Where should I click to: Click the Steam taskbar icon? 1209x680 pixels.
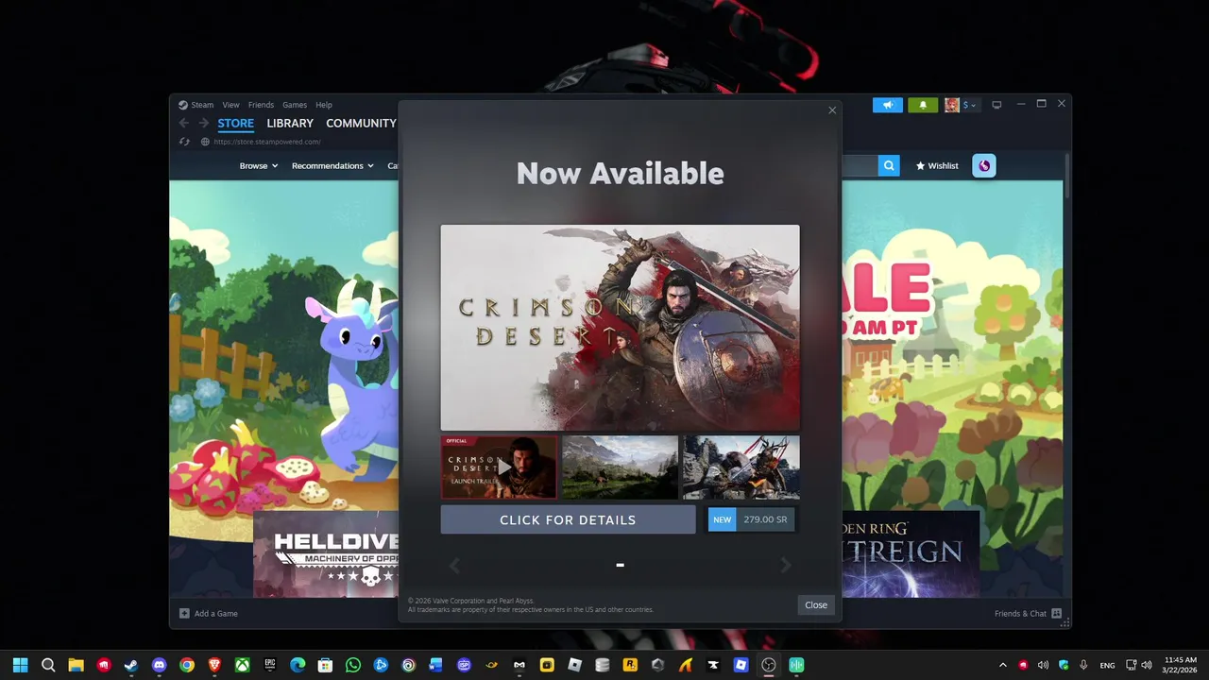pos(131,665)
